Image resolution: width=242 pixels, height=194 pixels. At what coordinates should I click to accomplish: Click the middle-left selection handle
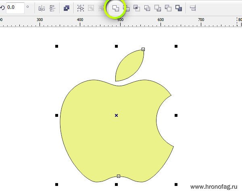click(56, 116)
